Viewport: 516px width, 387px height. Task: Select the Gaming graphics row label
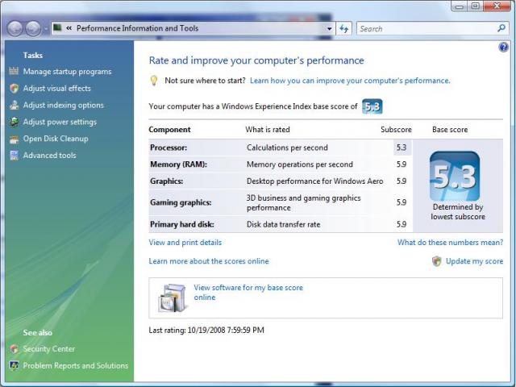pos(181,202)
